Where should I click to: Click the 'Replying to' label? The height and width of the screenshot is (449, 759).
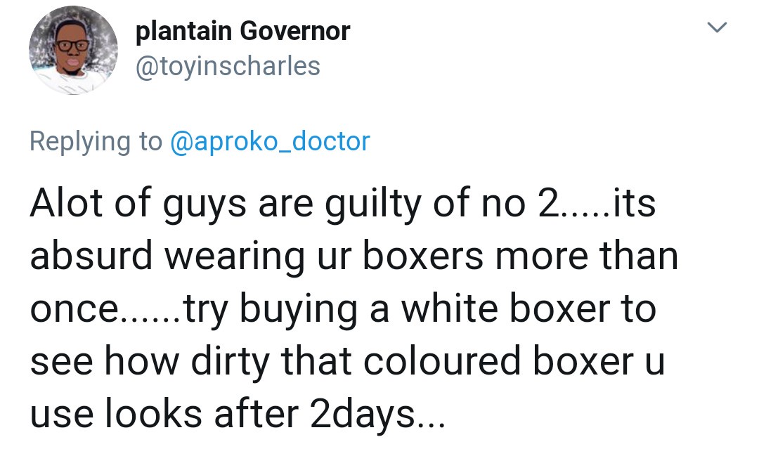(x=96, y=141)
